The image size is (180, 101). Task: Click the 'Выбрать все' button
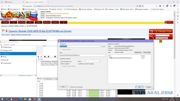[138, 52]
